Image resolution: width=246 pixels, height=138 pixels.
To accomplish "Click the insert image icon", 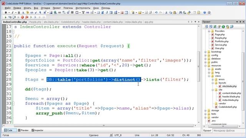I will tap(51, 13).
